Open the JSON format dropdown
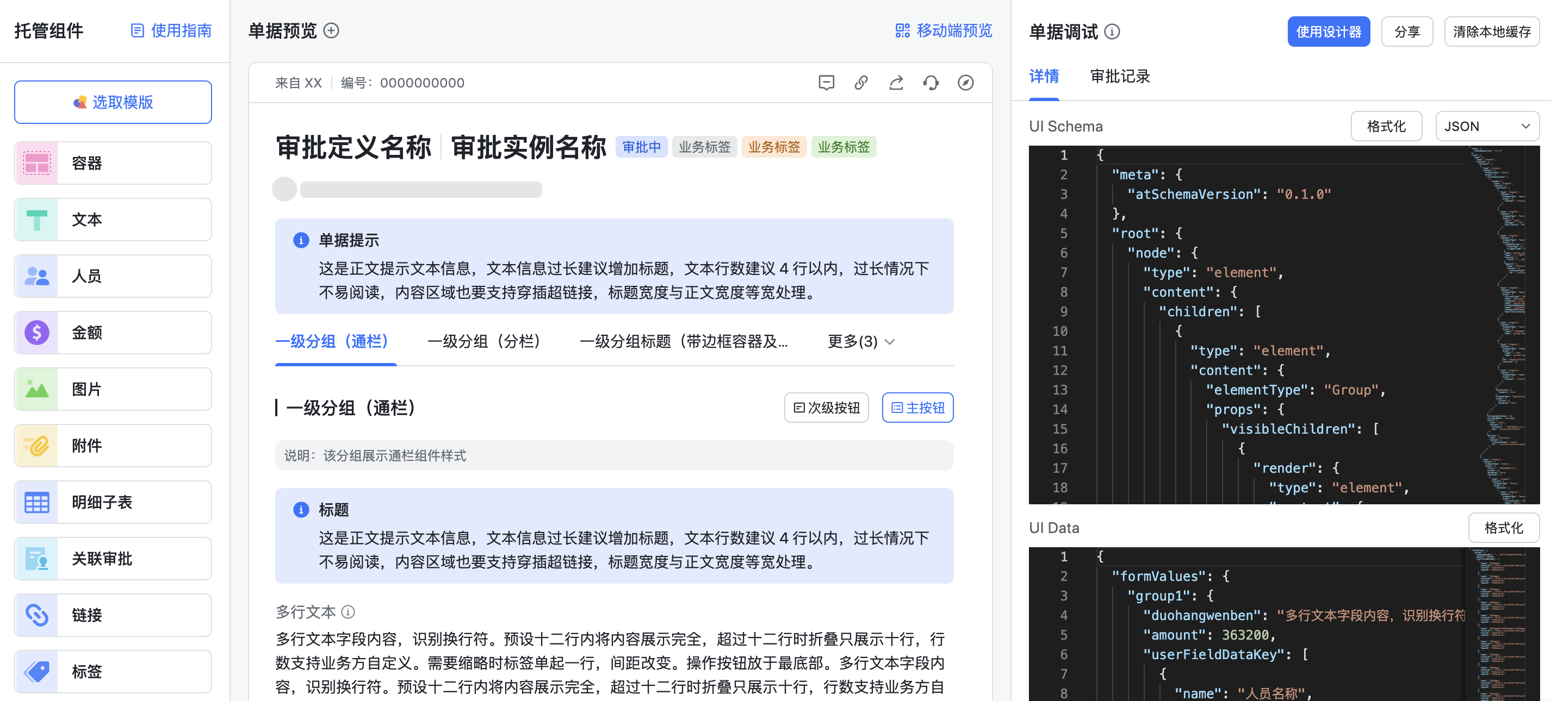Viewport: 1551px width, 701px height. [1487, 127]
